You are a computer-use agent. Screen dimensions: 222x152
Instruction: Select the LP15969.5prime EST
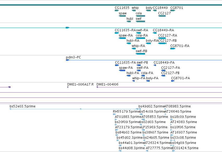coord(143,130)
